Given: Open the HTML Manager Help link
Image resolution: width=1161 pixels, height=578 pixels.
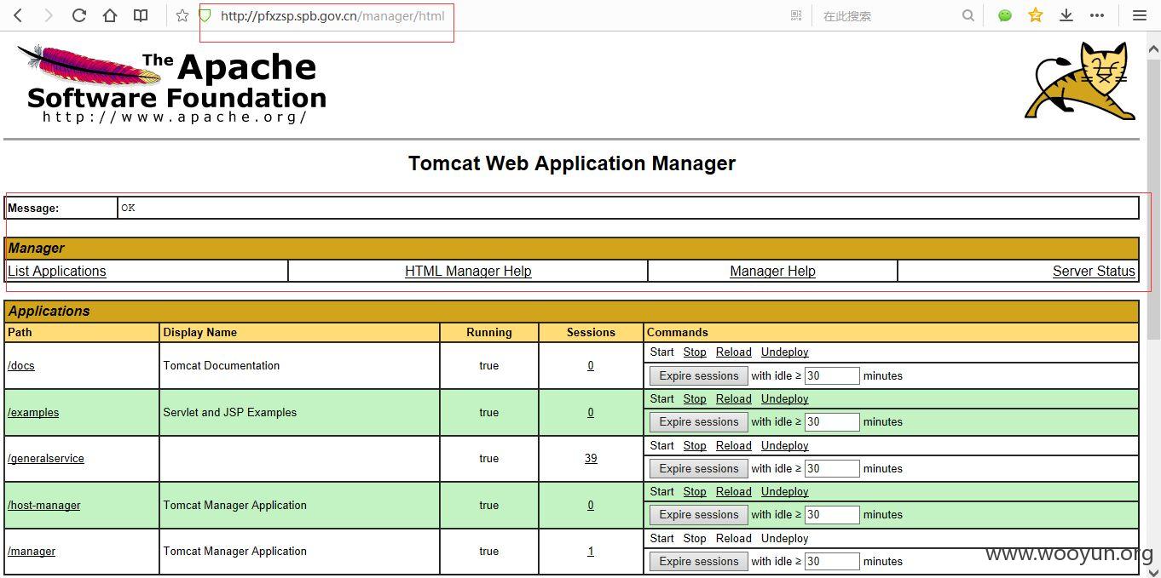Looking at the screenshot, I should pyautogui.click(x=468, y=271).
